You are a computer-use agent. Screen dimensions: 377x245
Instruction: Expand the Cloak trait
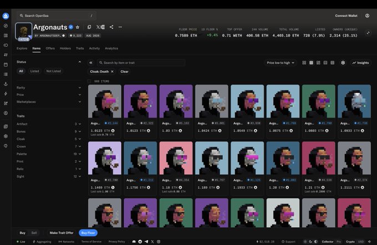(48, 139)
